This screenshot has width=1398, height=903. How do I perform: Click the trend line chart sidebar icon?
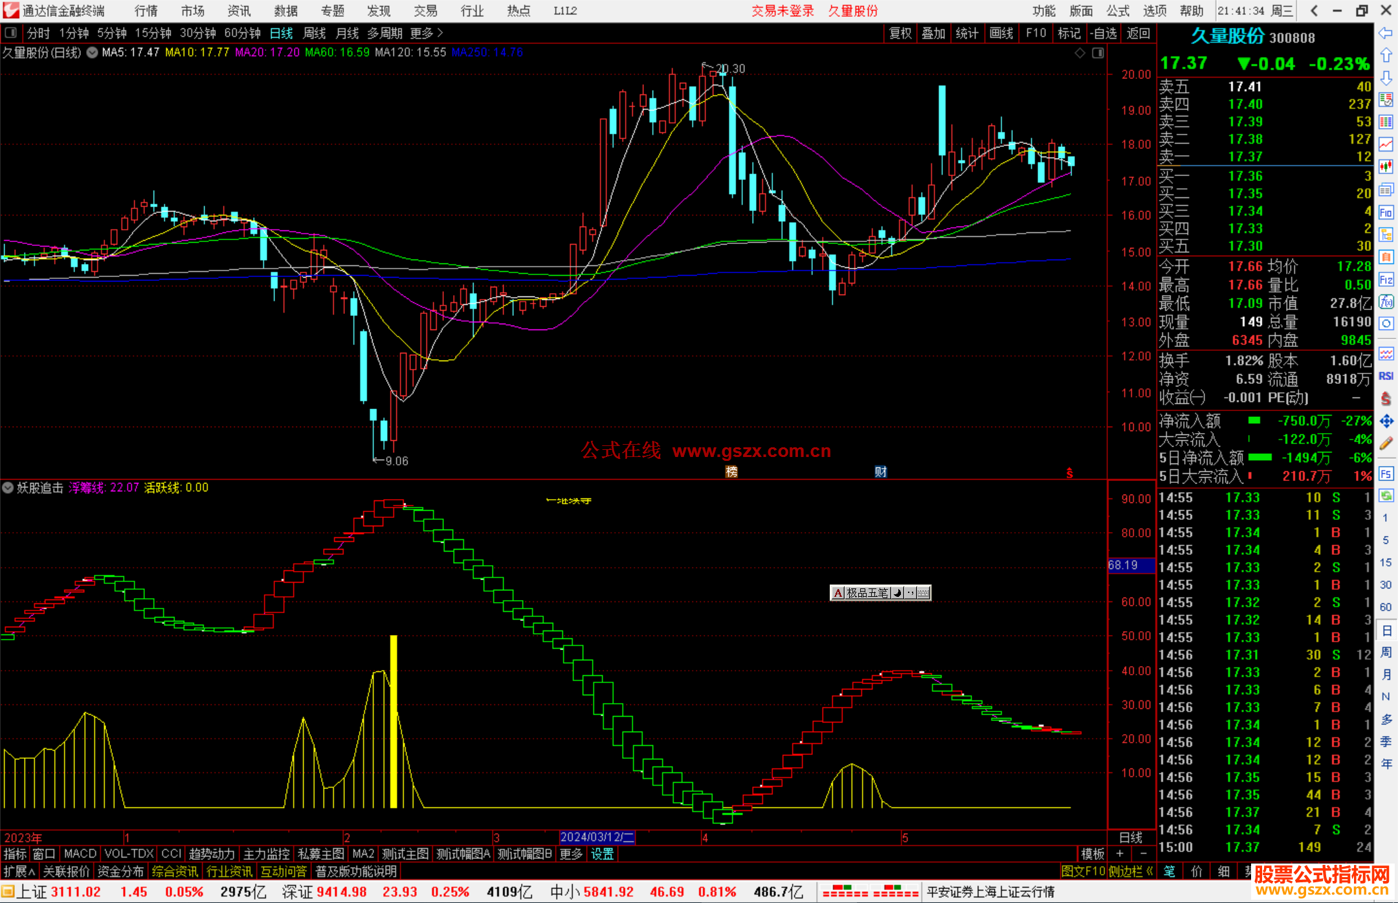tap(1386, 144)
